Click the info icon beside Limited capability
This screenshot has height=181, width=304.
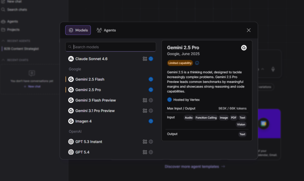click(197, 63)
